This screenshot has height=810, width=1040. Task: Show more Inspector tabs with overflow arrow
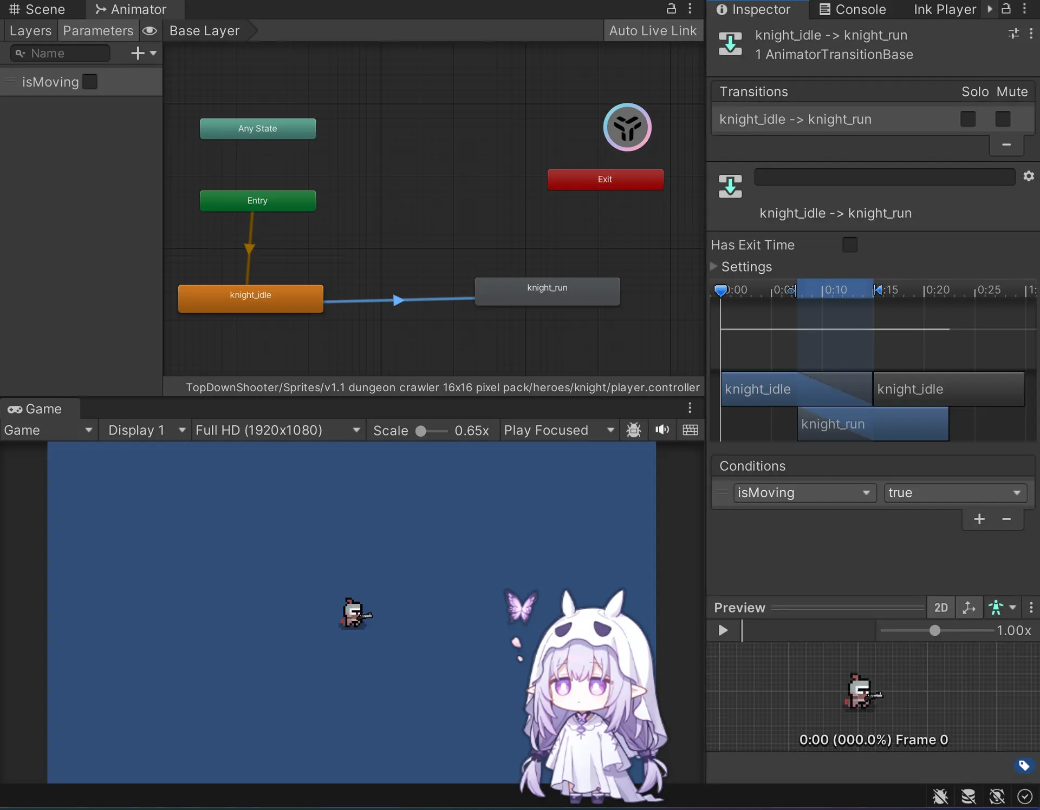990,9
